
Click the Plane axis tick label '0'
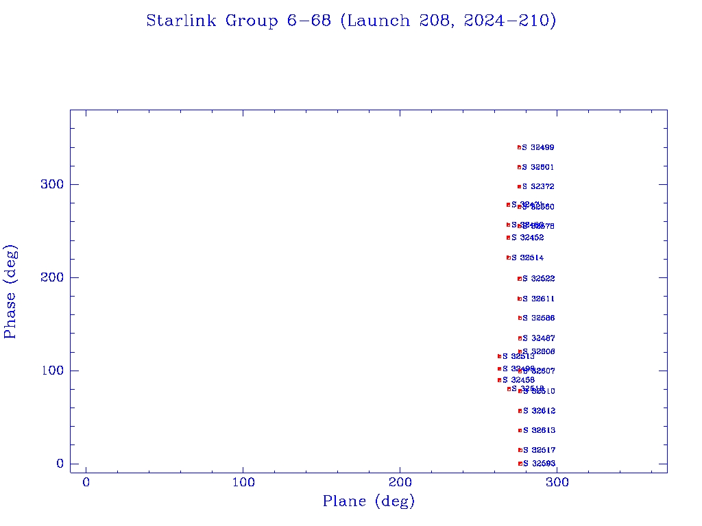86,482
